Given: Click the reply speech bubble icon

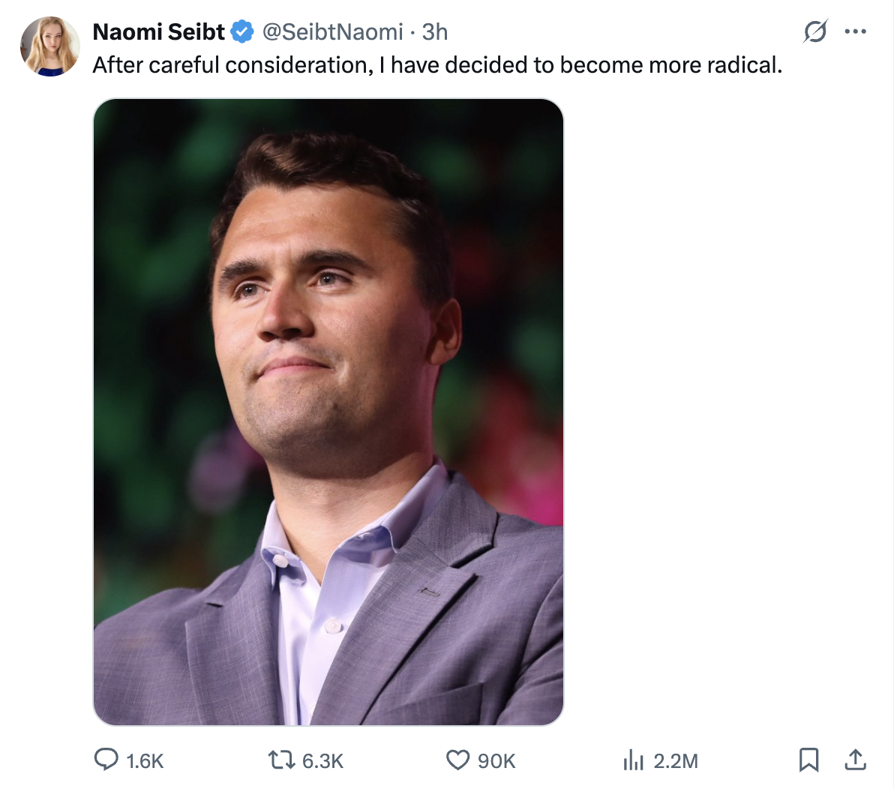Looking at the screenshot, I should (106, 760).
